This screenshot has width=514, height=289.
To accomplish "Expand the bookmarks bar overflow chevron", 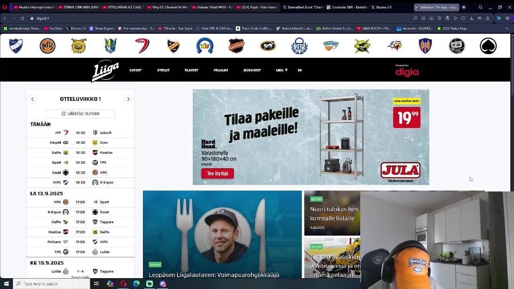I will pyautogui.click(x=507, y=28).
